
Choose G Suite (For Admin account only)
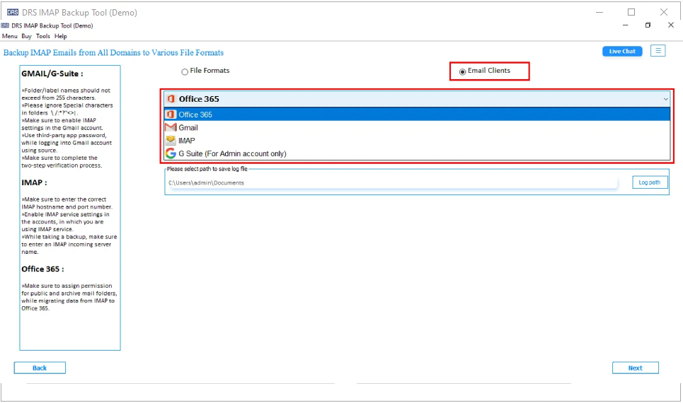tap(417, 153)
